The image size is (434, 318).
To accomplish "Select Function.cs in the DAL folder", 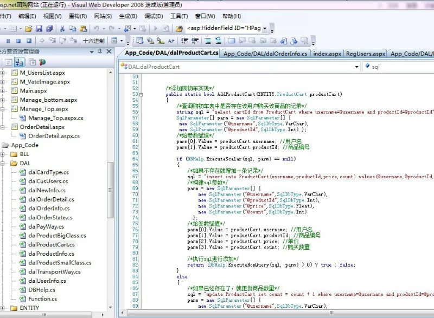I will (x=43, y=299).
